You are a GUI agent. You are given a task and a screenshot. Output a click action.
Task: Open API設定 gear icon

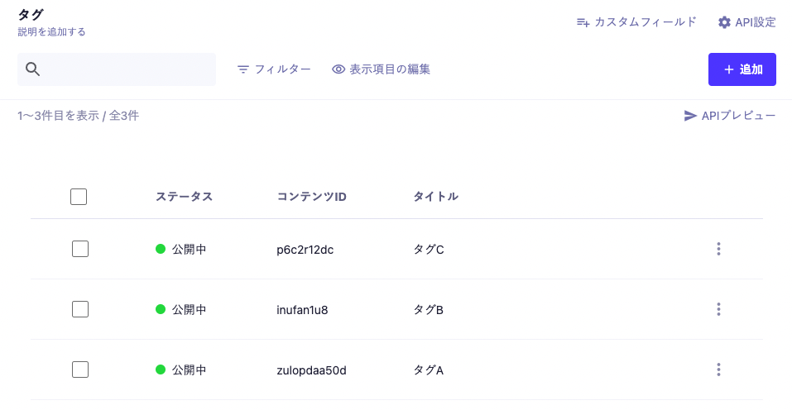(x=724, y=22)
